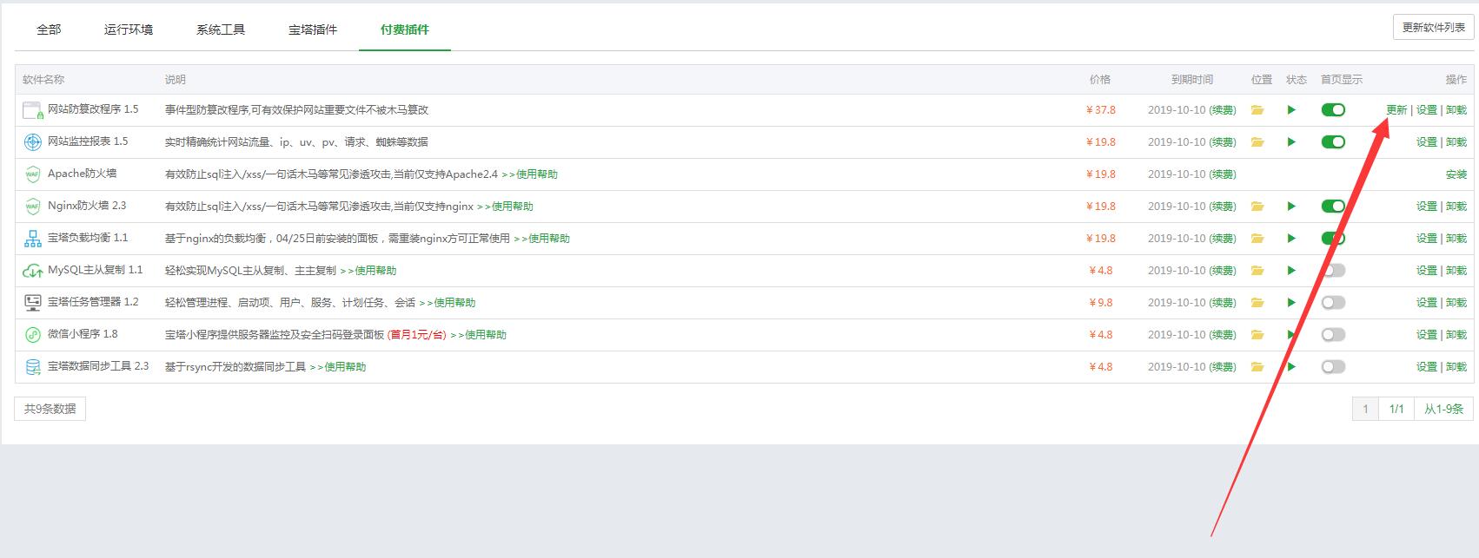Click the 软件名称 column header
The height and width of the screenshot is (558, 1479).
pyautogui.click(x=43, y=80)
